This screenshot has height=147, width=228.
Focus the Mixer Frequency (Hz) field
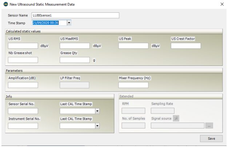click(x=133, y=85)
